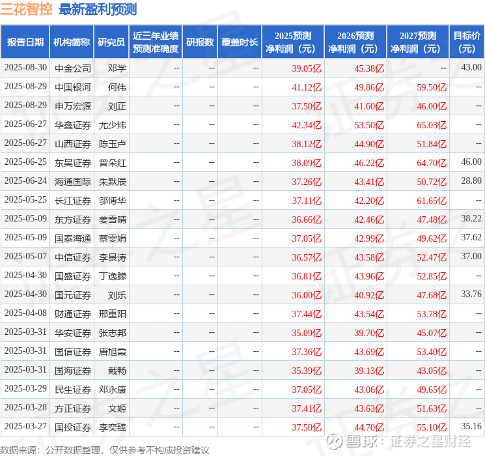Click institution cell 国元证券
Screen dimensions: 485x456
tap(73, 294)
